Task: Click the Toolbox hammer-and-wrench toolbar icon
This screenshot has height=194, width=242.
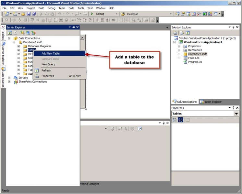Action: click(x=199, y=14)
